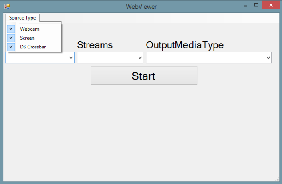Minimize the WebViewer window
Image resolution: width=282 pixels, height=184 pixels.
tap(246, 6)
